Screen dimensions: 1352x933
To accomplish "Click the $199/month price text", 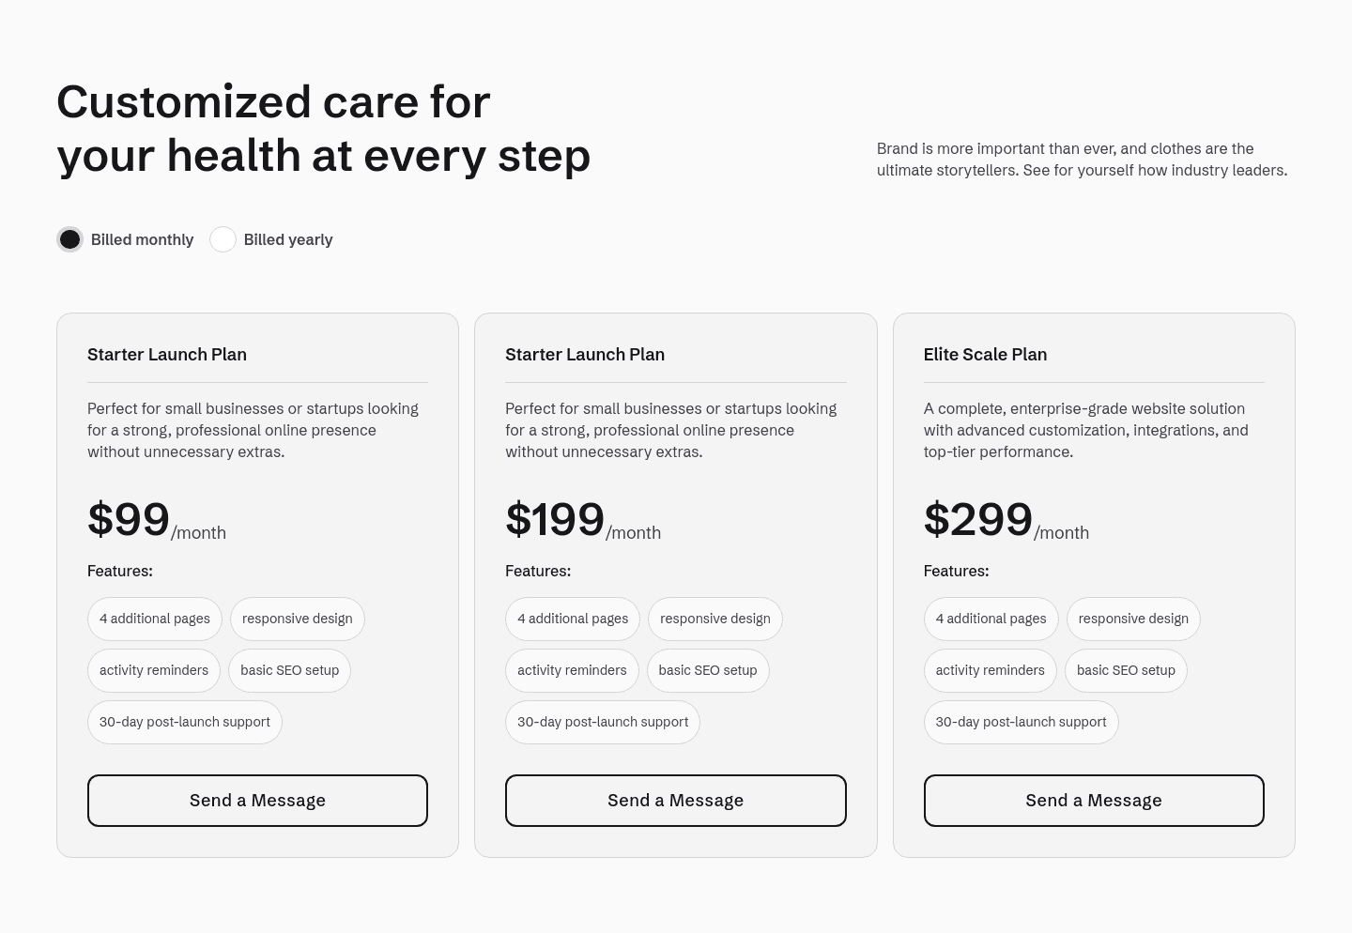I will (555, 519).
